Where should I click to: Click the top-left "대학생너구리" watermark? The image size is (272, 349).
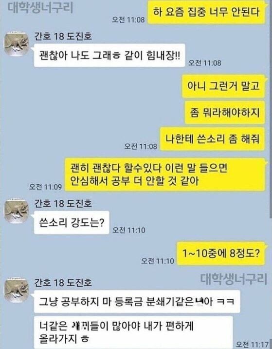point(40,7)
